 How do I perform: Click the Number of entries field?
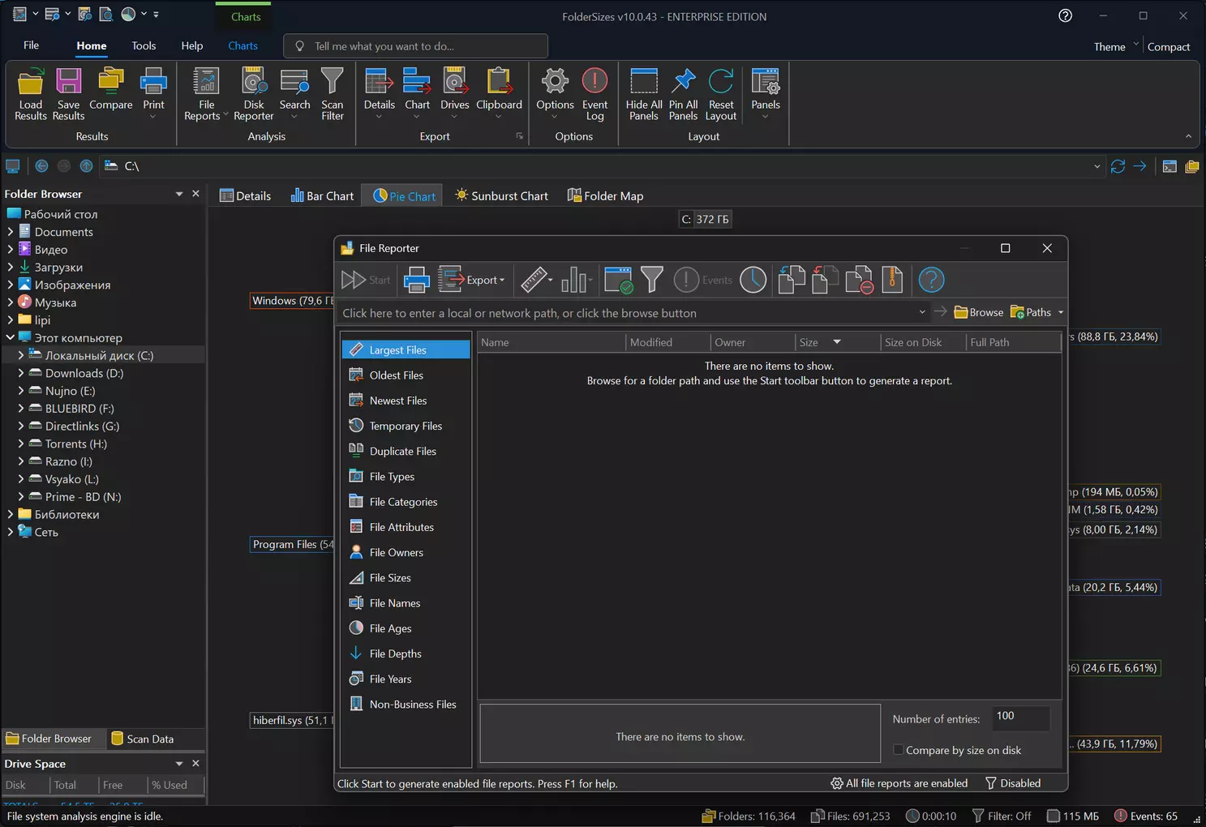click(1019, 717)
